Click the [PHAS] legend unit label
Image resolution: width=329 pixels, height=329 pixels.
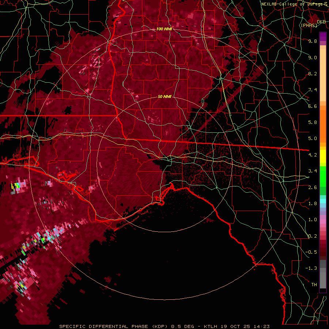[309, 25]
